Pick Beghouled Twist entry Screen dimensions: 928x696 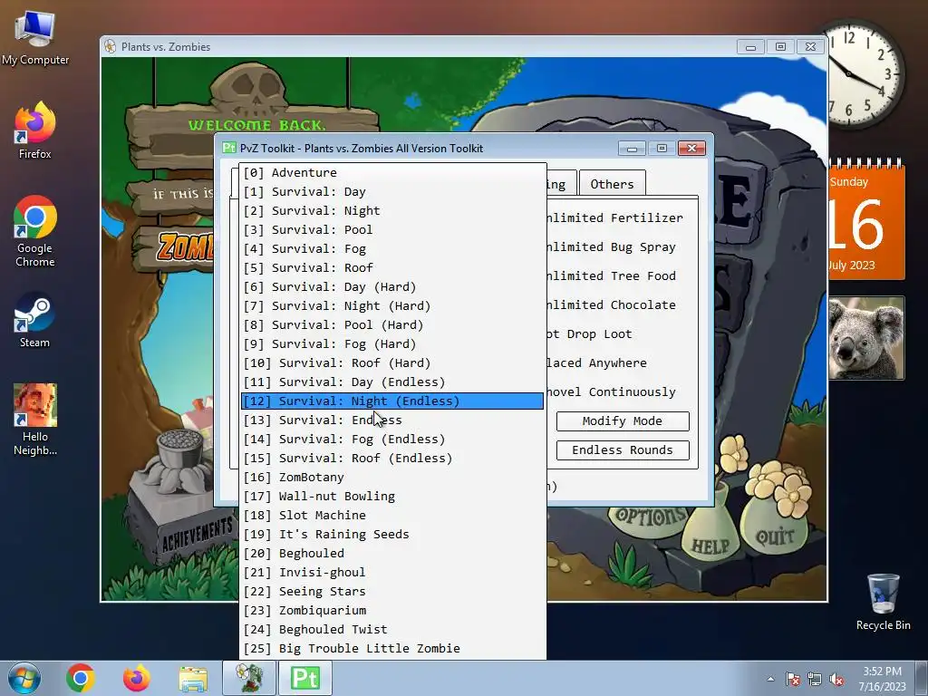[x=392, y=629]
